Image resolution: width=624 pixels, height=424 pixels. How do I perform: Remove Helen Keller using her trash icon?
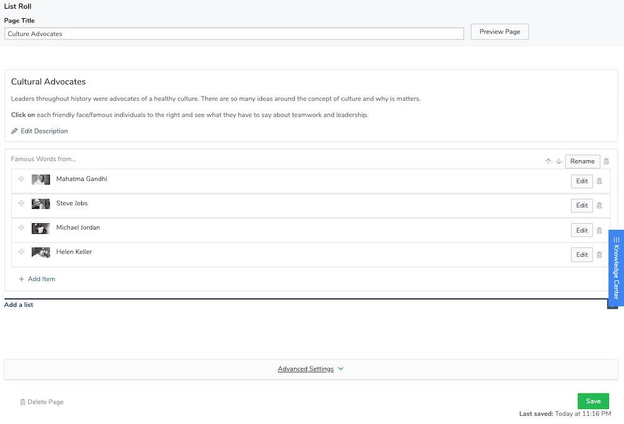599,254
